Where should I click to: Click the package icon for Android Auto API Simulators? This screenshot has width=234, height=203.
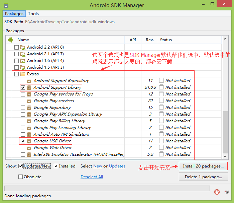[x=29, y=134]
